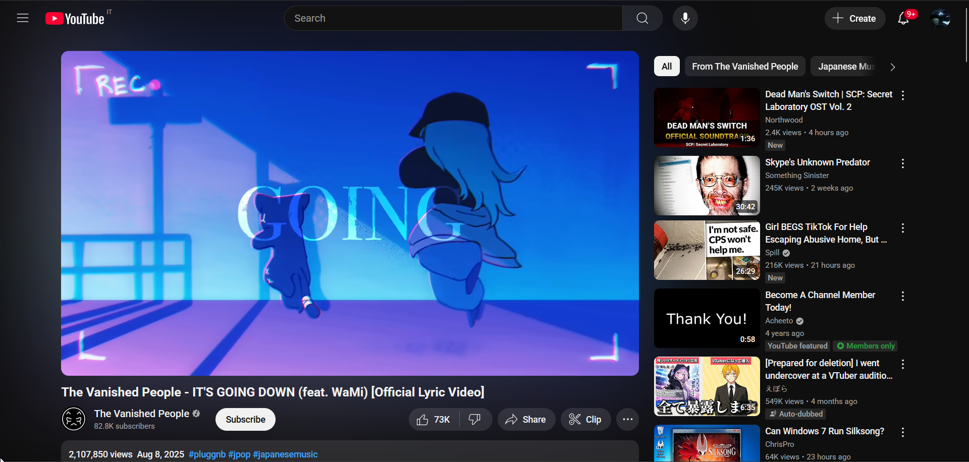Open the #jpop hashtag
This screenshot has height=462, width=969.
tap(239, 454)
